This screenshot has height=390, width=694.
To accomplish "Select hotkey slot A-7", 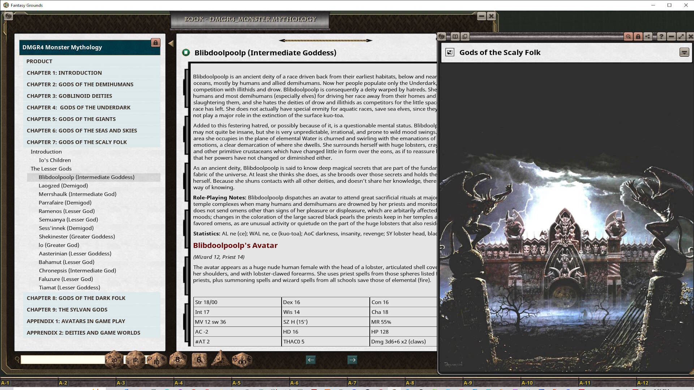I will [376, 383].
